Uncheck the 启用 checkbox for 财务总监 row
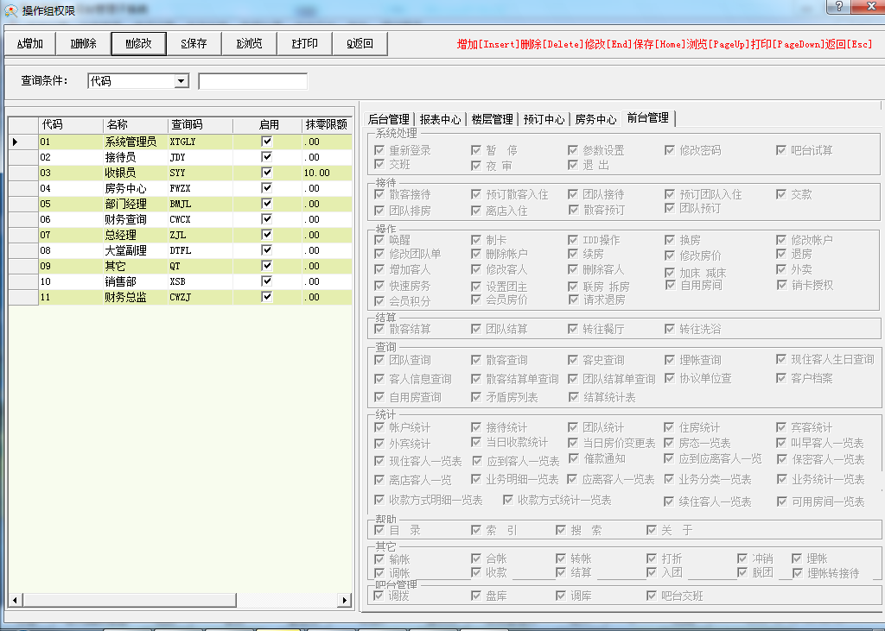The image size is (885, 631). (x=267, y=297)
